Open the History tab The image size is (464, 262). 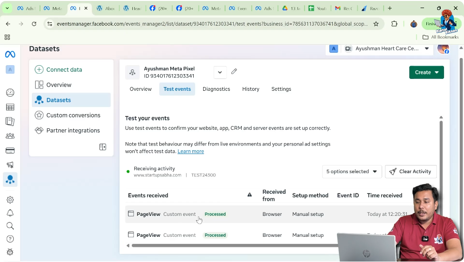click(x=251, y=89)
